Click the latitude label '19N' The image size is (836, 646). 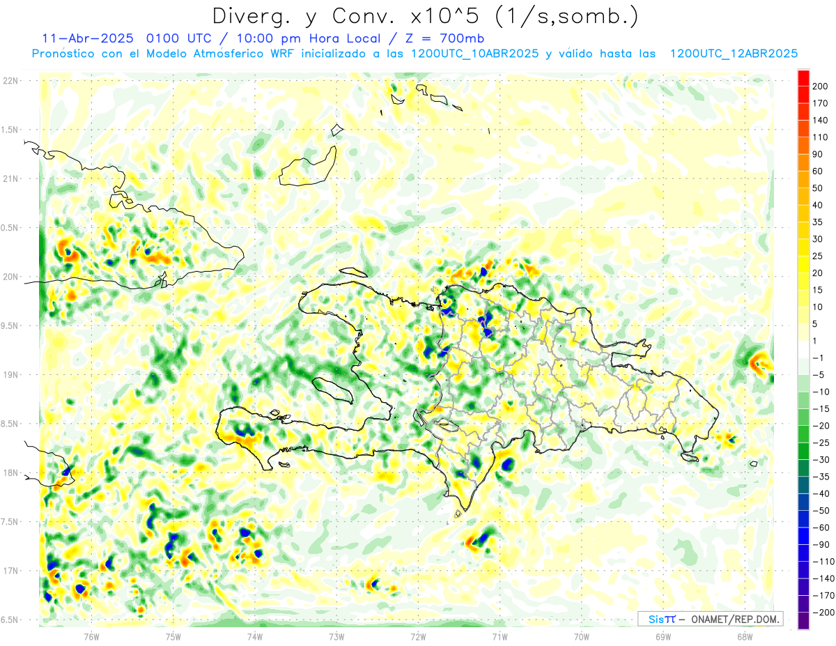point(11,374)
